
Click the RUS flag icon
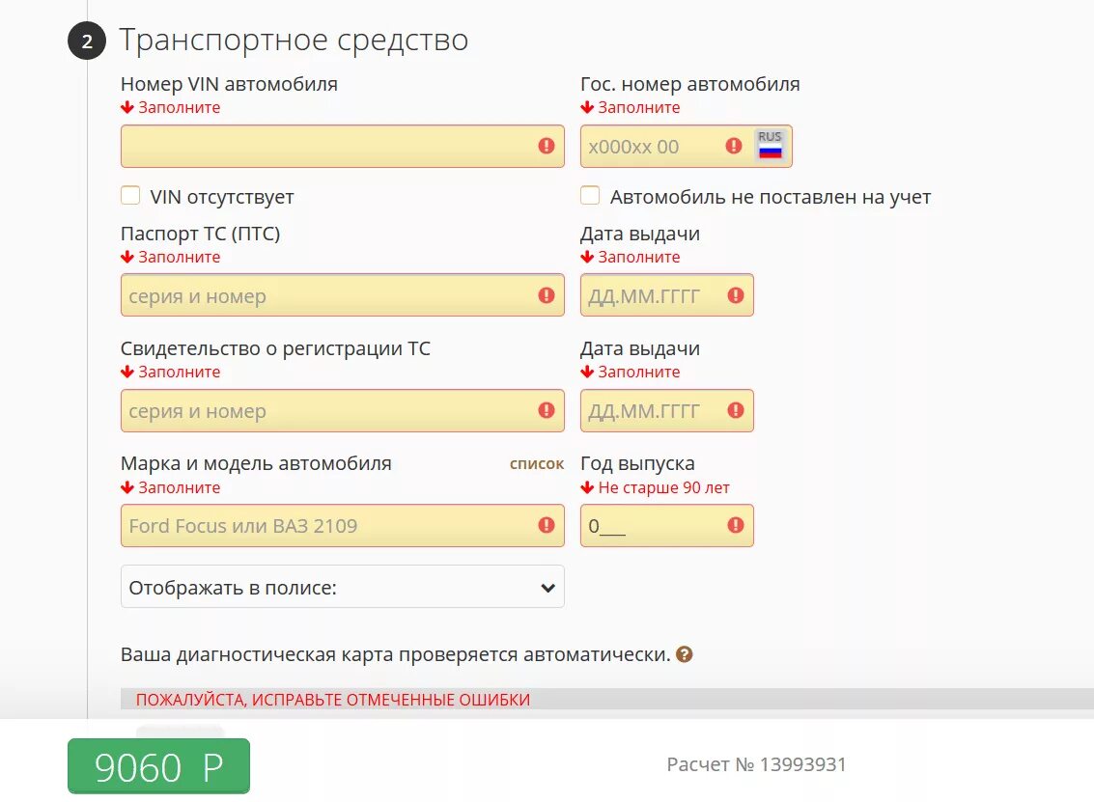point(771,145)
